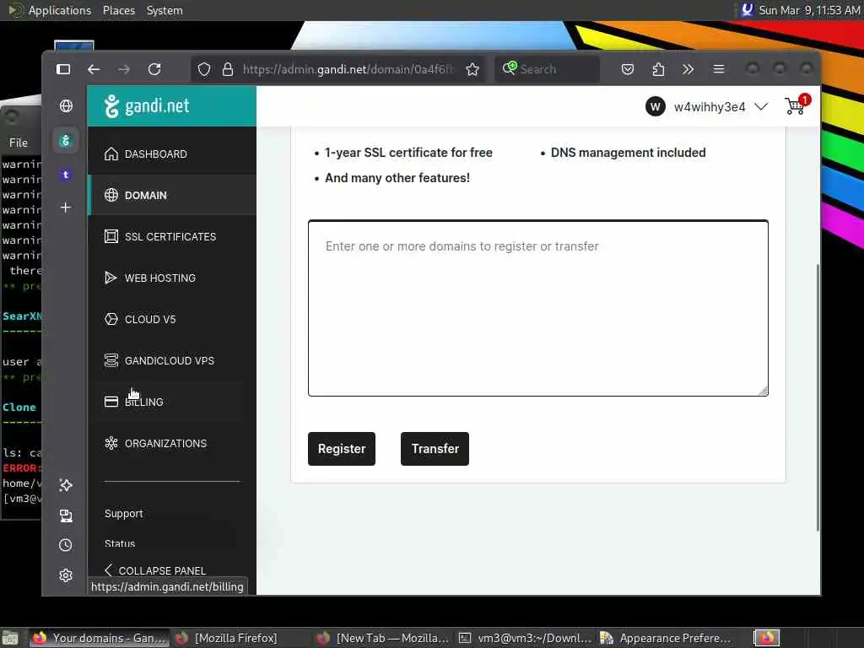Click the search engine icon in search bar
The height and width of the screenshot is (648, 864).
tap(510, 68)
